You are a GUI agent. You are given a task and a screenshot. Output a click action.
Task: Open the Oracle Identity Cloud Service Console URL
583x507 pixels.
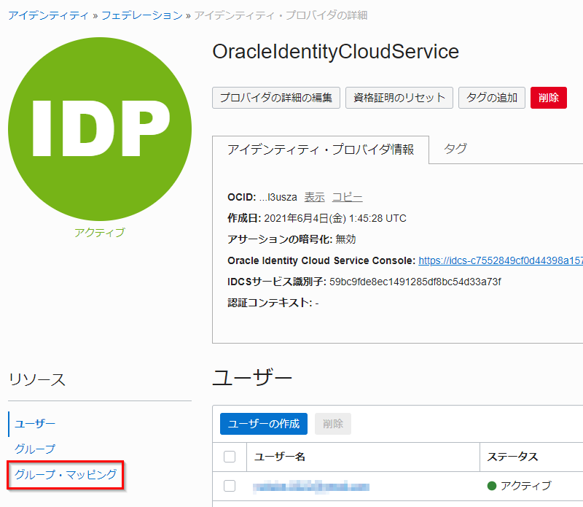click(x=500, y=260)
